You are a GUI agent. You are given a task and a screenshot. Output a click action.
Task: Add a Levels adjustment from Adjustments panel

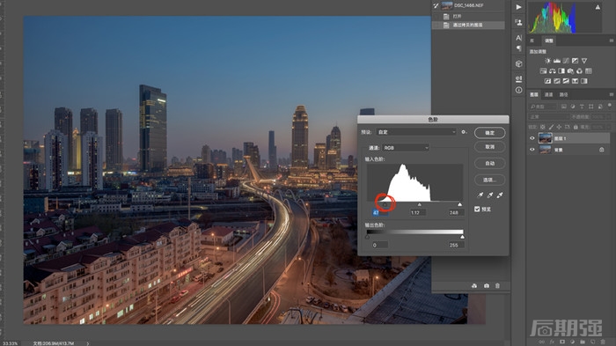557,61
